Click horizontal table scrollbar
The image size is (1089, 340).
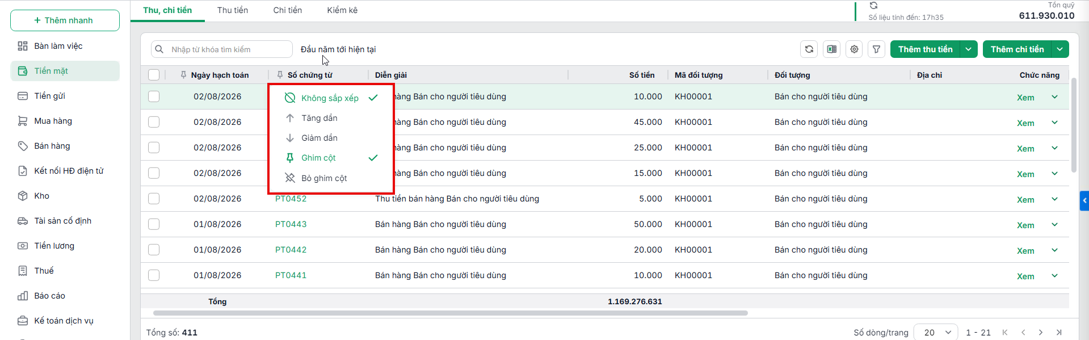click(x=450, y=313)
